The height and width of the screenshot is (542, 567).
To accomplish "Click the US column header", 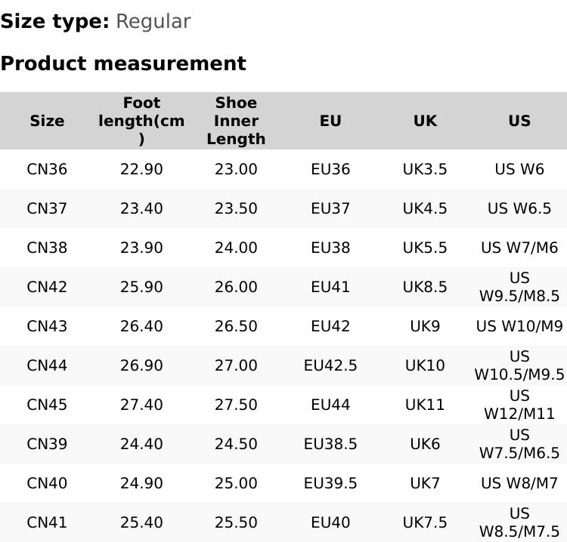I will click(x=519, y=121).
